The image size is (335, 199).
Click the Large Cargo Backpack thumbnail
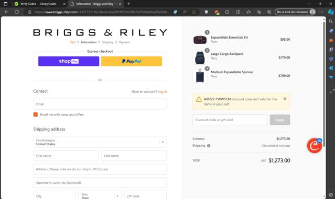[x=200, y=57]
